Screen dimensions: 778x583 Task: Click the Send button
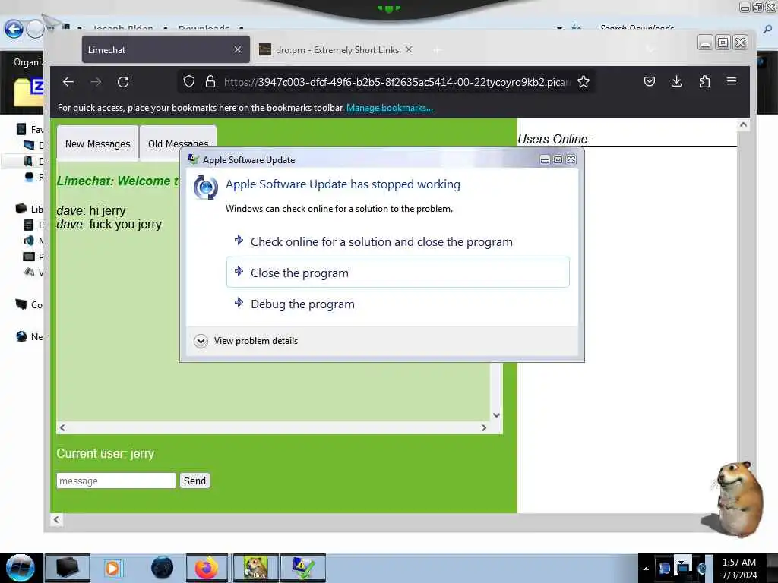pyautogui.click(x=194, y=481)
